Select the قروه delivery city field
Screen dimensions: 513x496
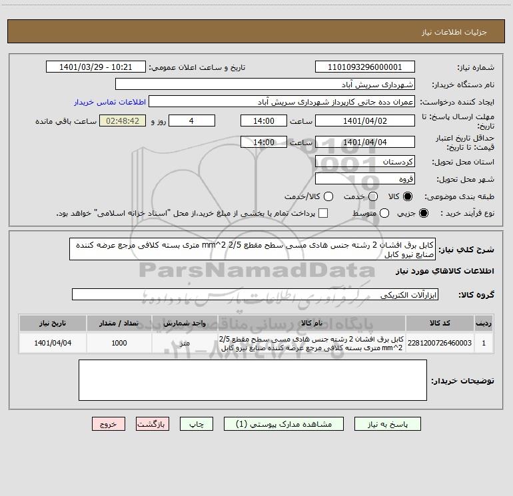pos(365,179)
